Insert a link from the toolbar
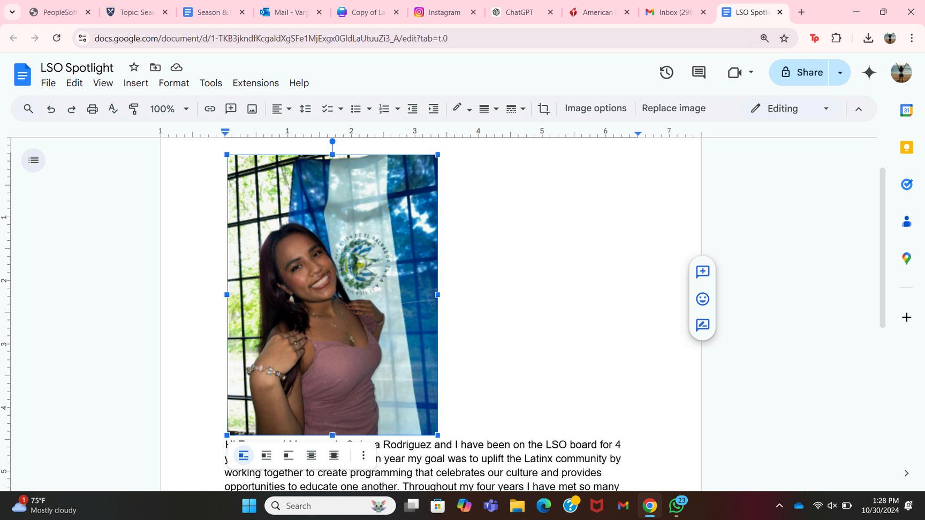The image size is (925, 520). (x=210, y=109)
